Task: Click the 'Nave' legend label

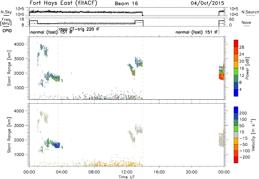Action: pyautogui.click(x=246, y=22)
